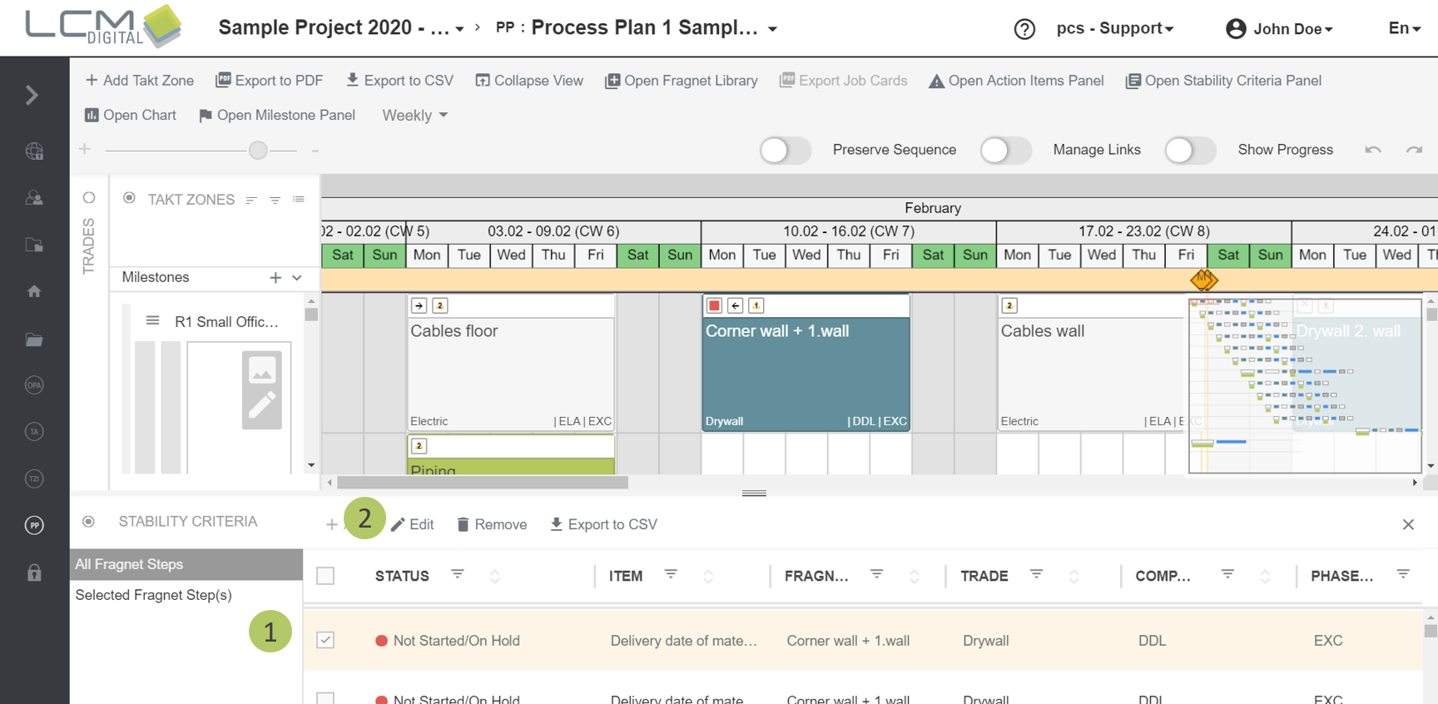1438x704 pixels.
Task: Click Export to PDF button
Action: (x=269, y=81)
